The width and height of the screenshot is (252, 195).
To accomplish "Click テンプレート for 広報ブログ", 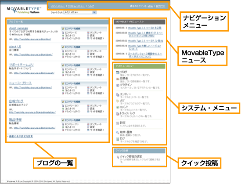I will point(96,106).
